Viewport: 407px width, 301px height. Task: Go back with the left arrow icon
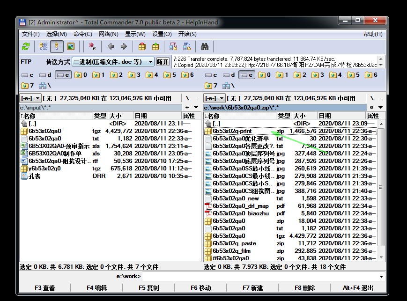pyautogui.click(x=111, y=47)
